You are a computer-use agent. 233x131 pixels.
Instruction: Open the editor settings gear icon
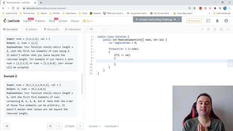pos(221,29)
